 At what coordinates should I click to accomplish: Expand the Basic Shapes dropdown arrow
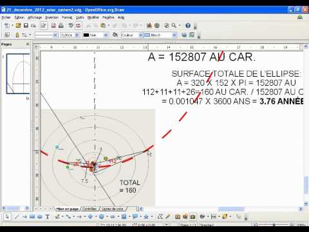click(96, 217)
